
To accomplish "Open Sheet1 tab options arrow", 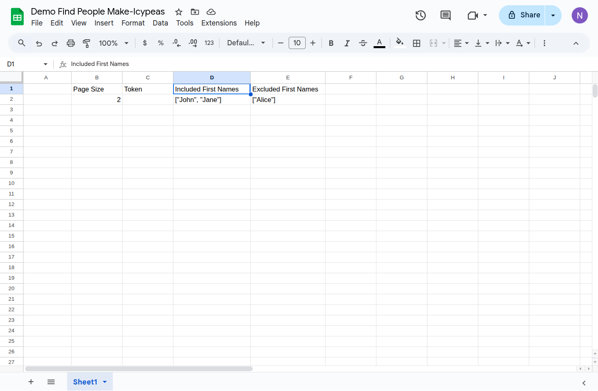I will pyautogui.click(x=105, y=382).
